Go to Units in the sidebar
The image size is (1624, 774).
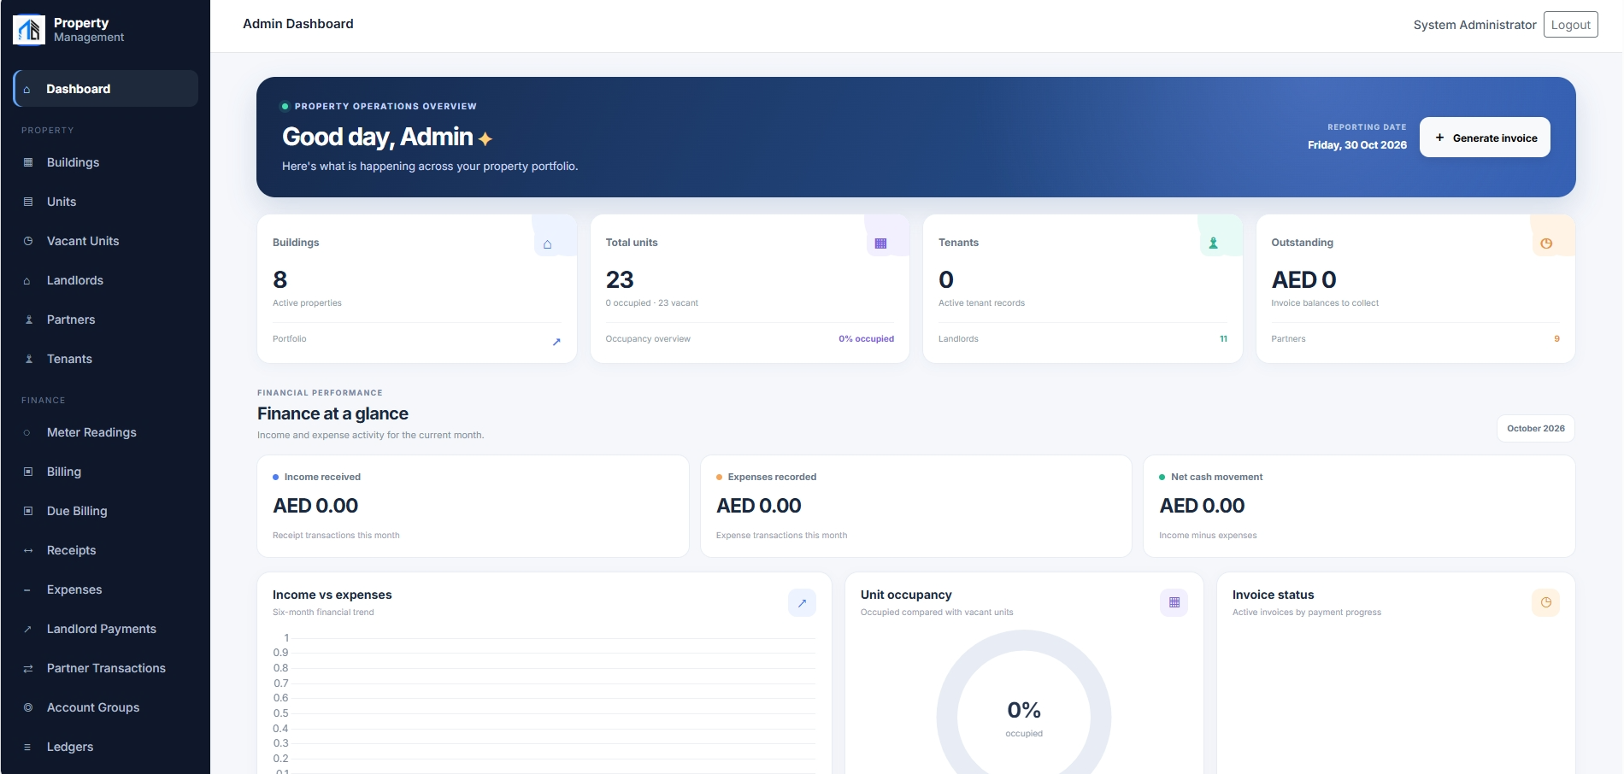click(106, 202)
